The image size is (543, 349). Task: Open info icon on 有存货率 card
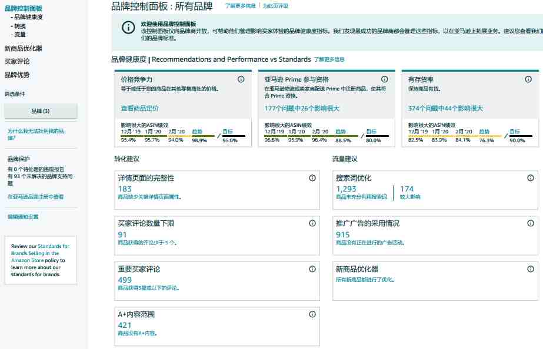[528, 79]
